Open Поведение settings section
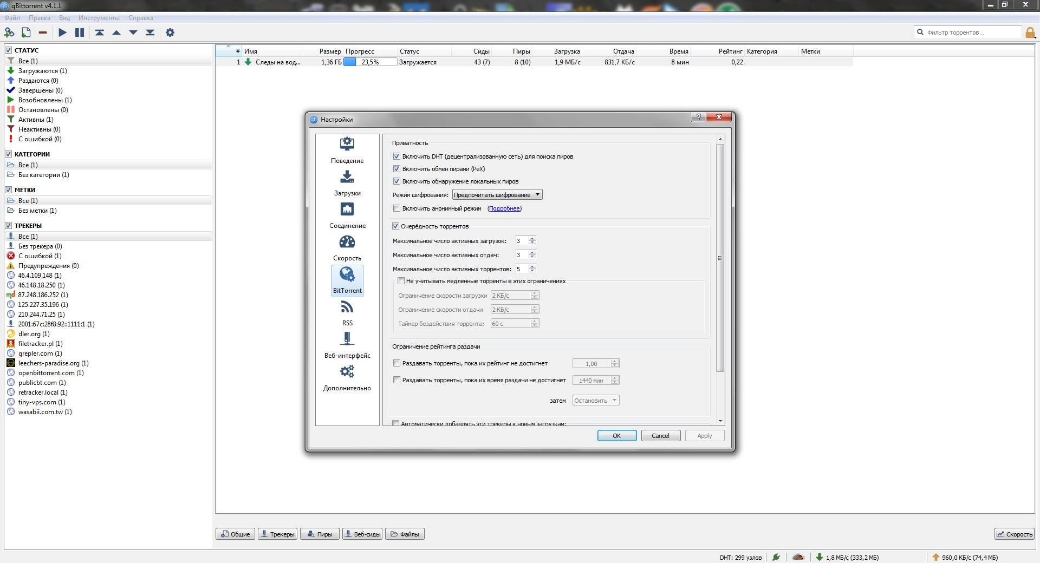This screenshot has width=1040, height=563. point(347,150)
